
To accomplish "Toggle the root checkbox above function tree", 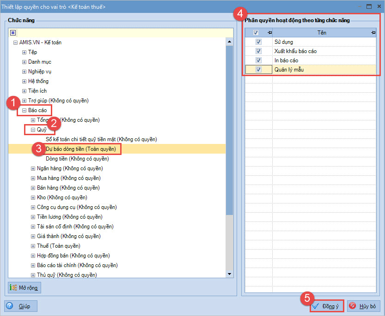I will [x=13, y=33].
